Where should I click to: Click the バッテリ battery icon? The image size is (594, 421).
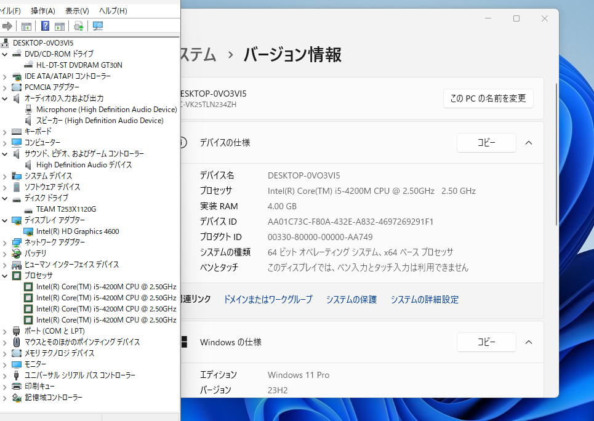(16, 253)
